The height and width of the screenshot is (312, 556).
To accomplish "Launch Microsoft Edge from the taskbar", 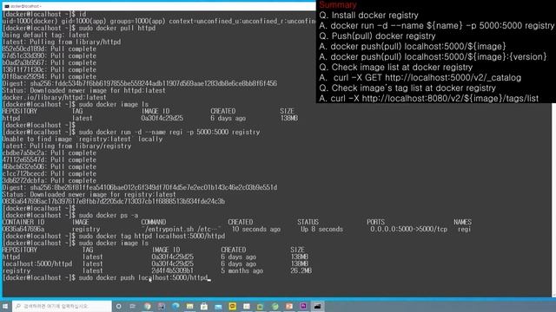I will (175, 306).
